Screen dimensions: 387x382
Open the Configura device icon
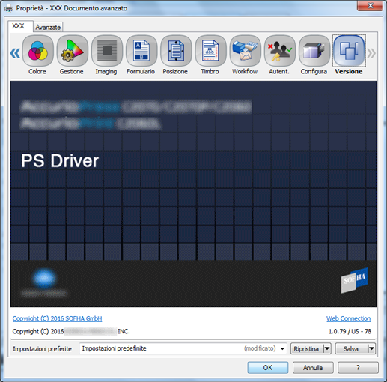click(314, 51)
